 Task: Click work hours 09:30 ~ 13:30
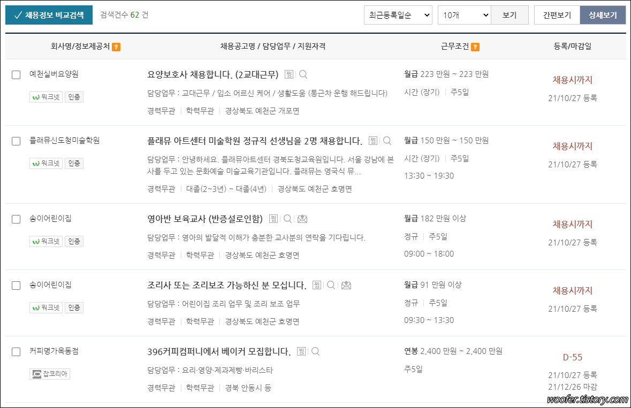429,320
